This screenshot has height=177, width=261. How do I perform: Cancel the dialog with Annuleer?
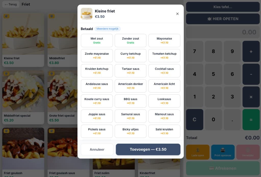(x=97, y=149)
